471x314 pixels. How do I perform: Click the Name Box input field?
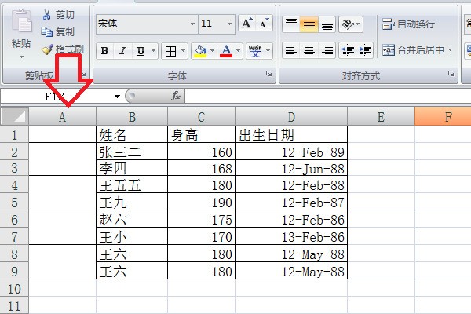[x=57, y=97]
